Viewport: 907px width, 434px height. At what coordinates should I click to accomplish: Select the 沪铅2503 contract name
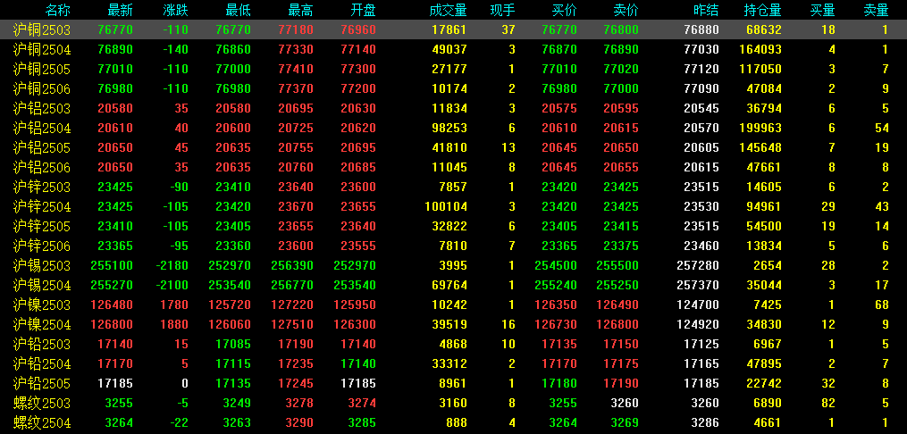pyautogui.click(x=42, y=345)
